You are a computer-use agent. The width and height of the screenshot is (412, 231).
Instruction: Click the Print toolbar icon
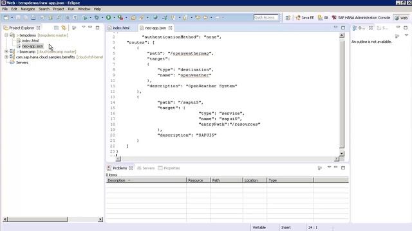[33, 17]
